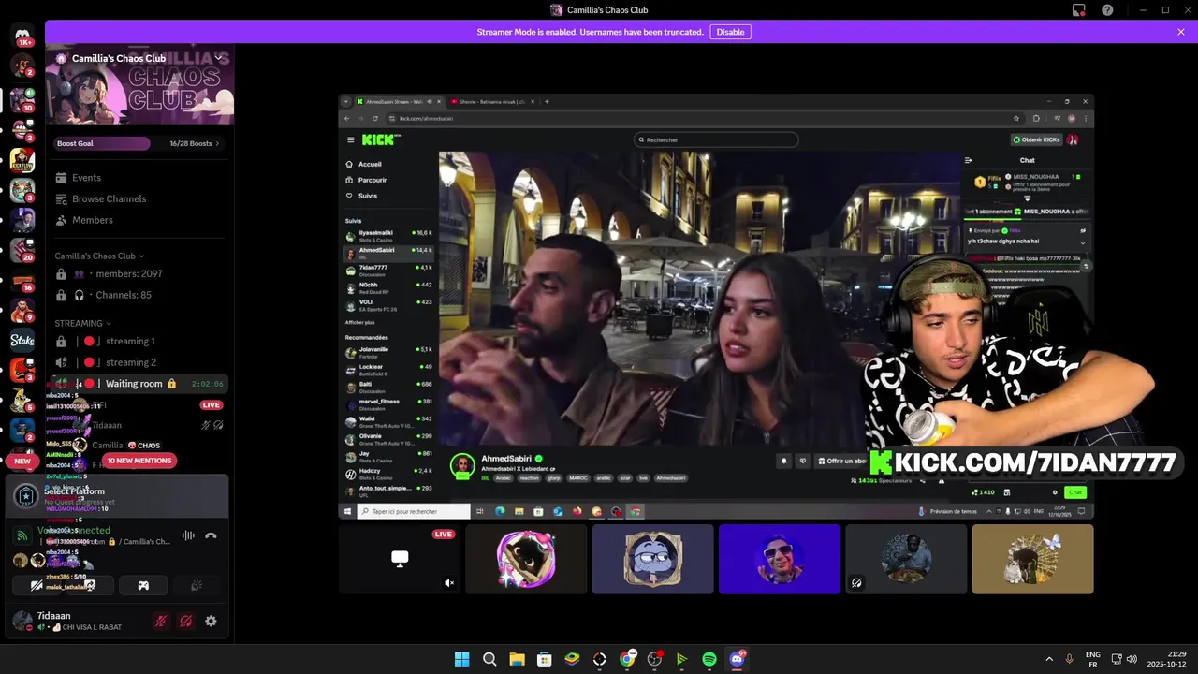The image size is (1198, 674).
Task: Select the locked 'Channels: 85' channel
Action: [x=139, y=295]
